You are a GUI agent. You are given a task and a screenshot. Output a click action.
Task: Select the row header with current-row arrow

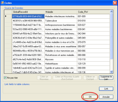point(8,16)
